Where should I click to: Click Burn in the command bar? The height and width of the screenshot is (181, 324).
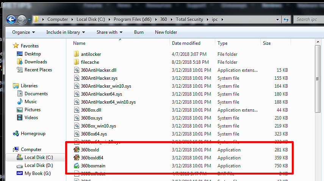coord(139,32)
